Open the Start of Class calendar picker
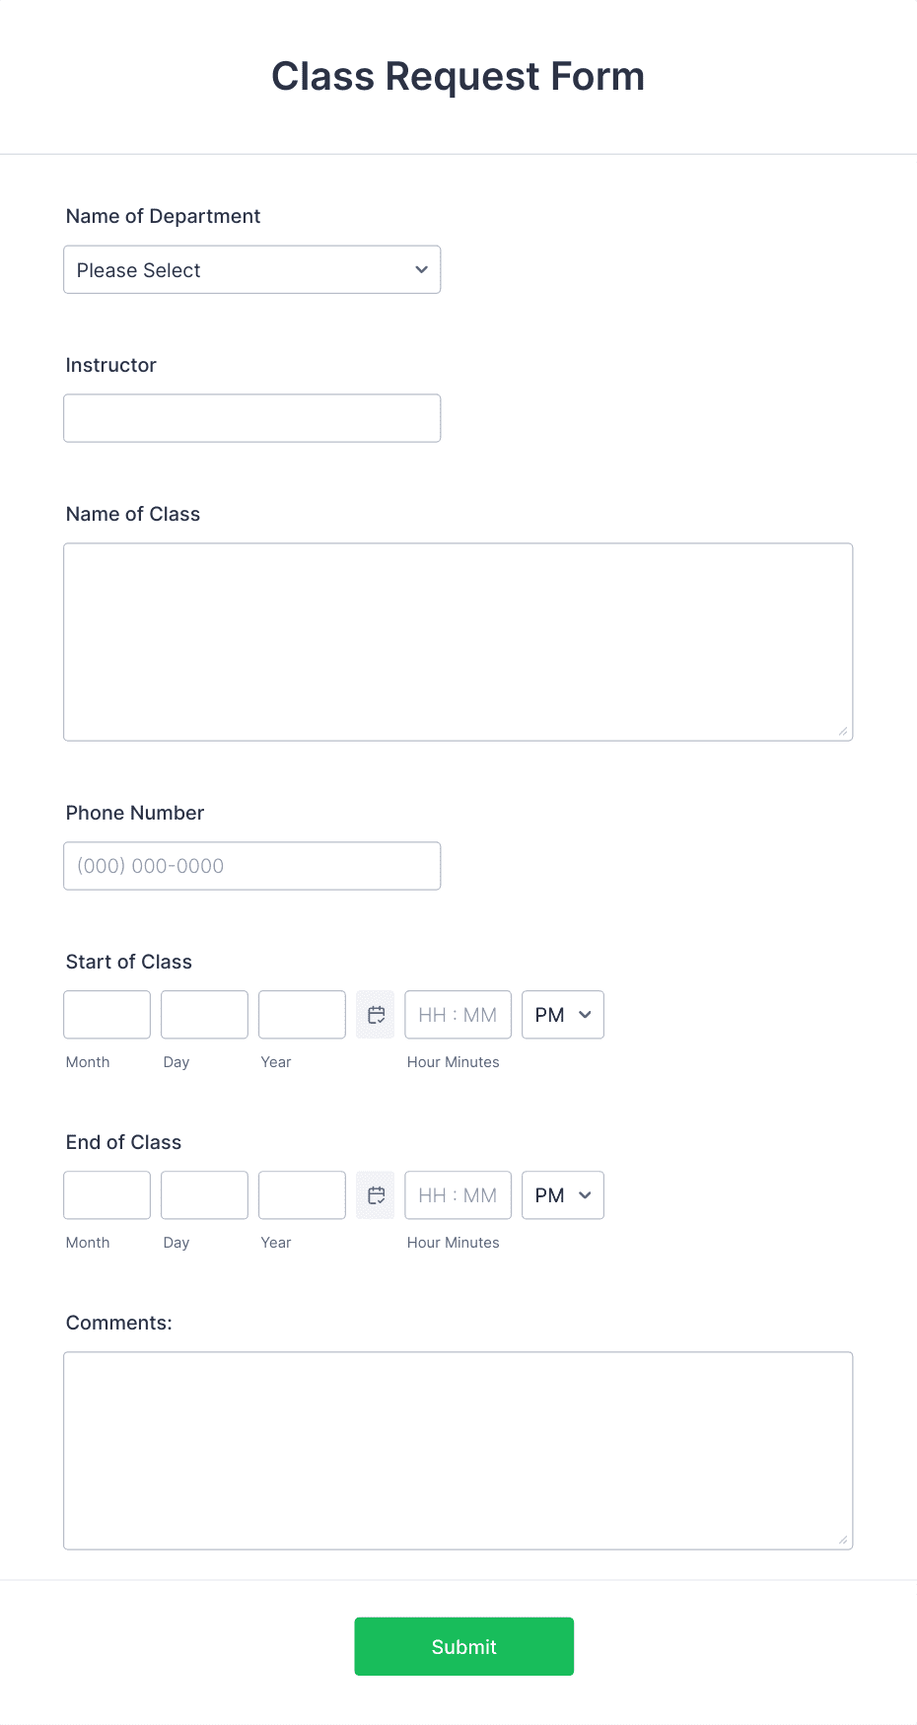 coord(375,1014)
